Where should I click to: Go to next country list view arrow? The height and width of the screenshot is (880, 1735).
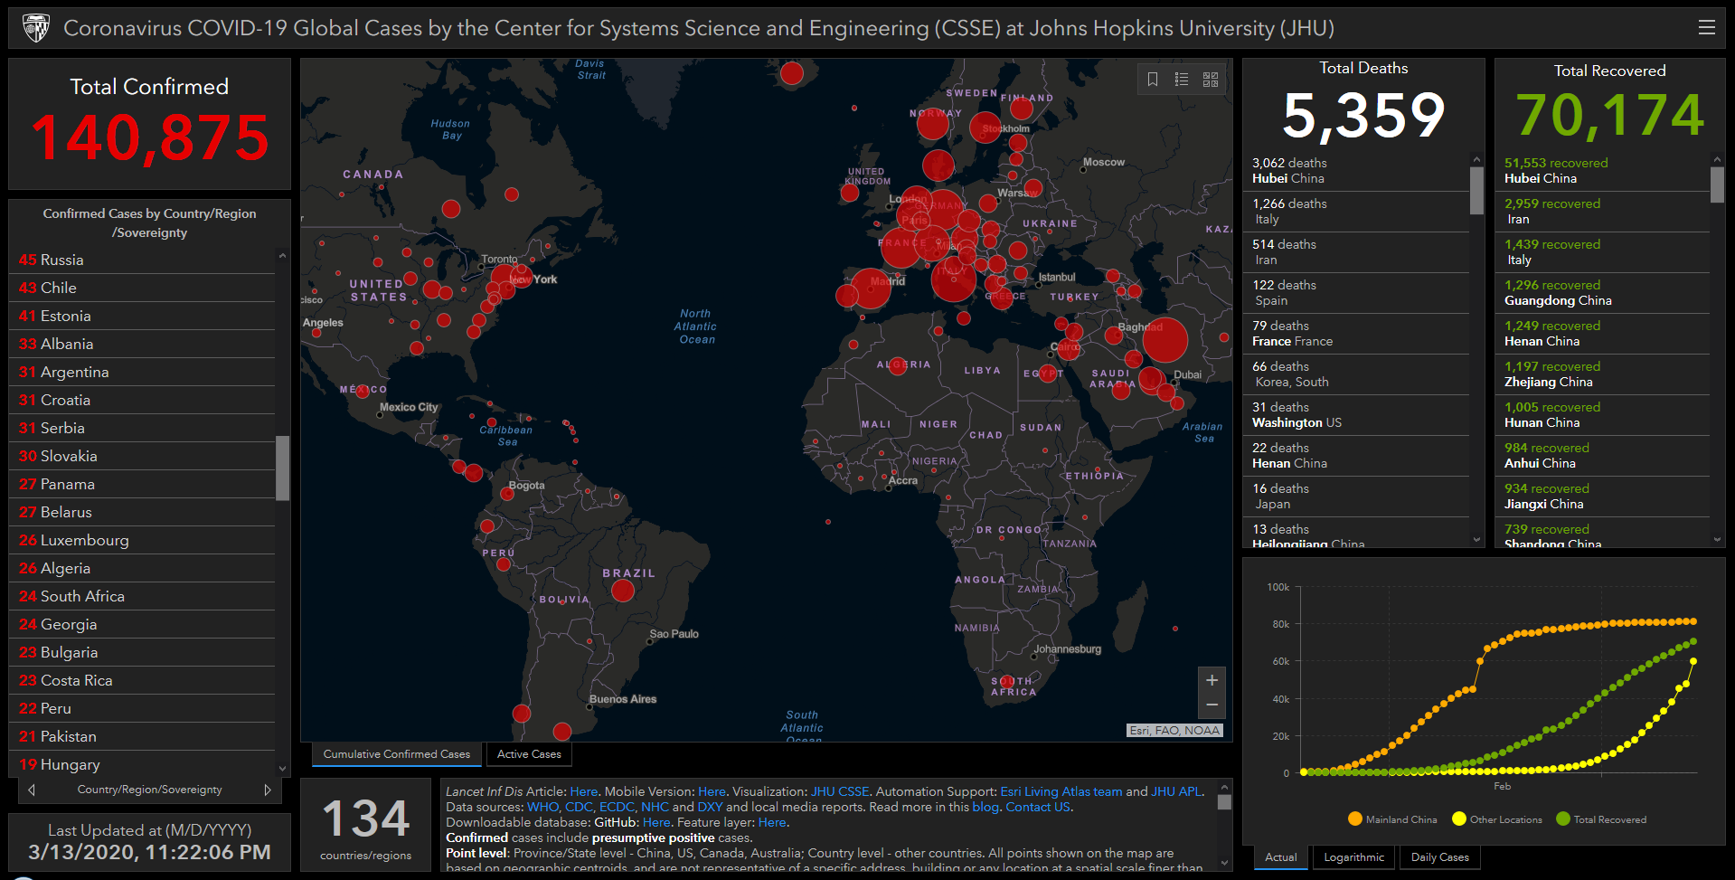268,790
